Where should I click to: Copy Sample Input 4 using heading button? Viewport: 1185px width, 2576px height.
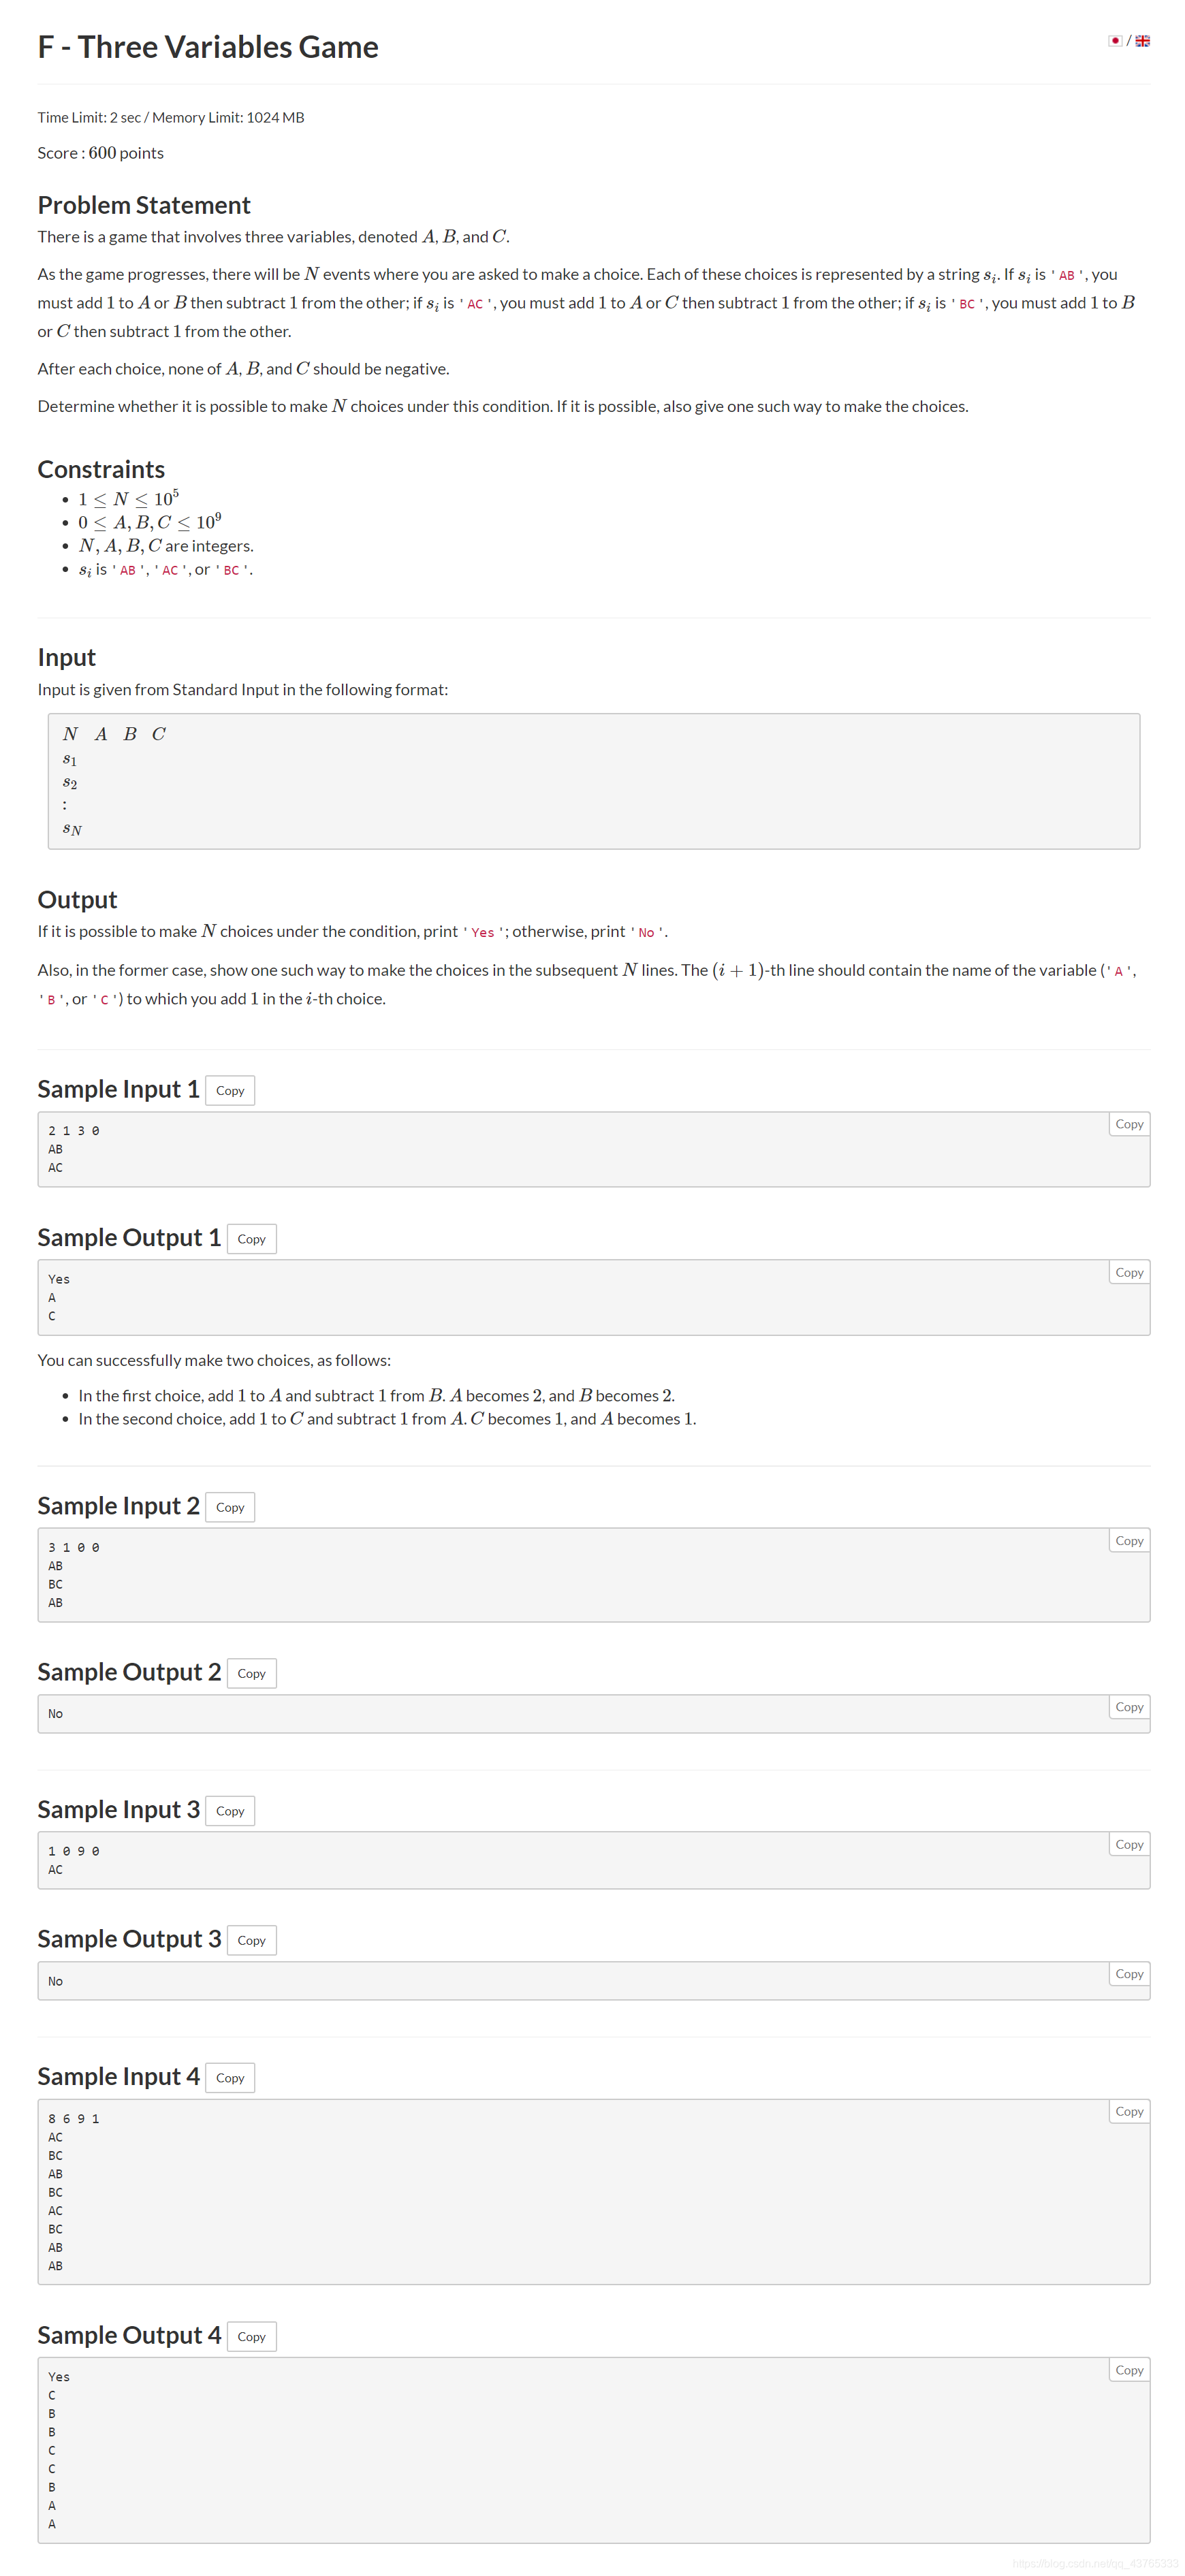(x=230, y=2077)
